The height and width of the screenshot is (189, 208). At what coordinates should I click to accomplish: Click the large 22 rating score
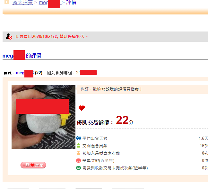point(122,120)
